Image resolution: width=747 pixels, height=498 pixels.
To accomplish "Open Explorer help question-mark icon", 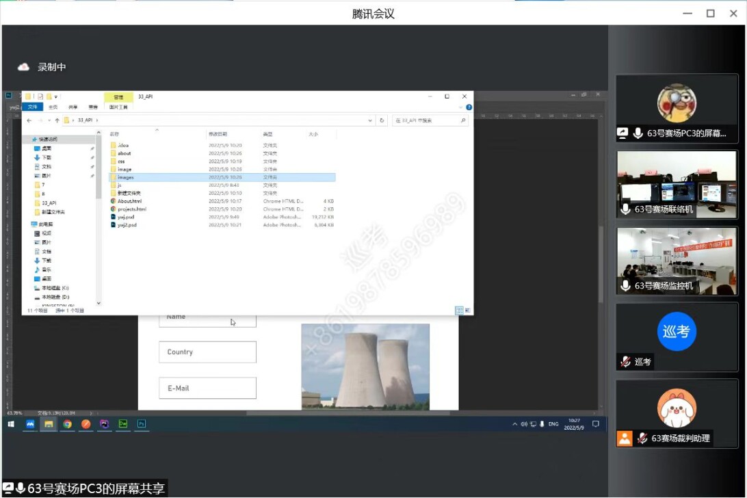I will pyautogui.click(x=469, y=107).
